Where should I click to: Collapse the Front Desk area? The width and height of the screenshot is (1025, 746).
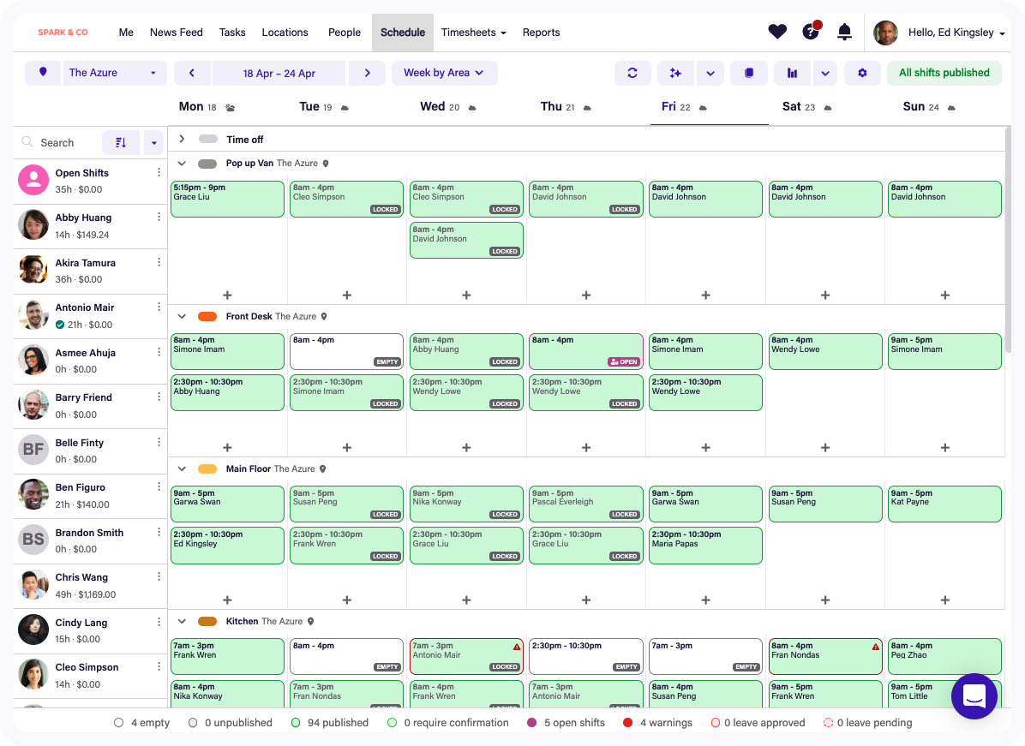[182, 316]
